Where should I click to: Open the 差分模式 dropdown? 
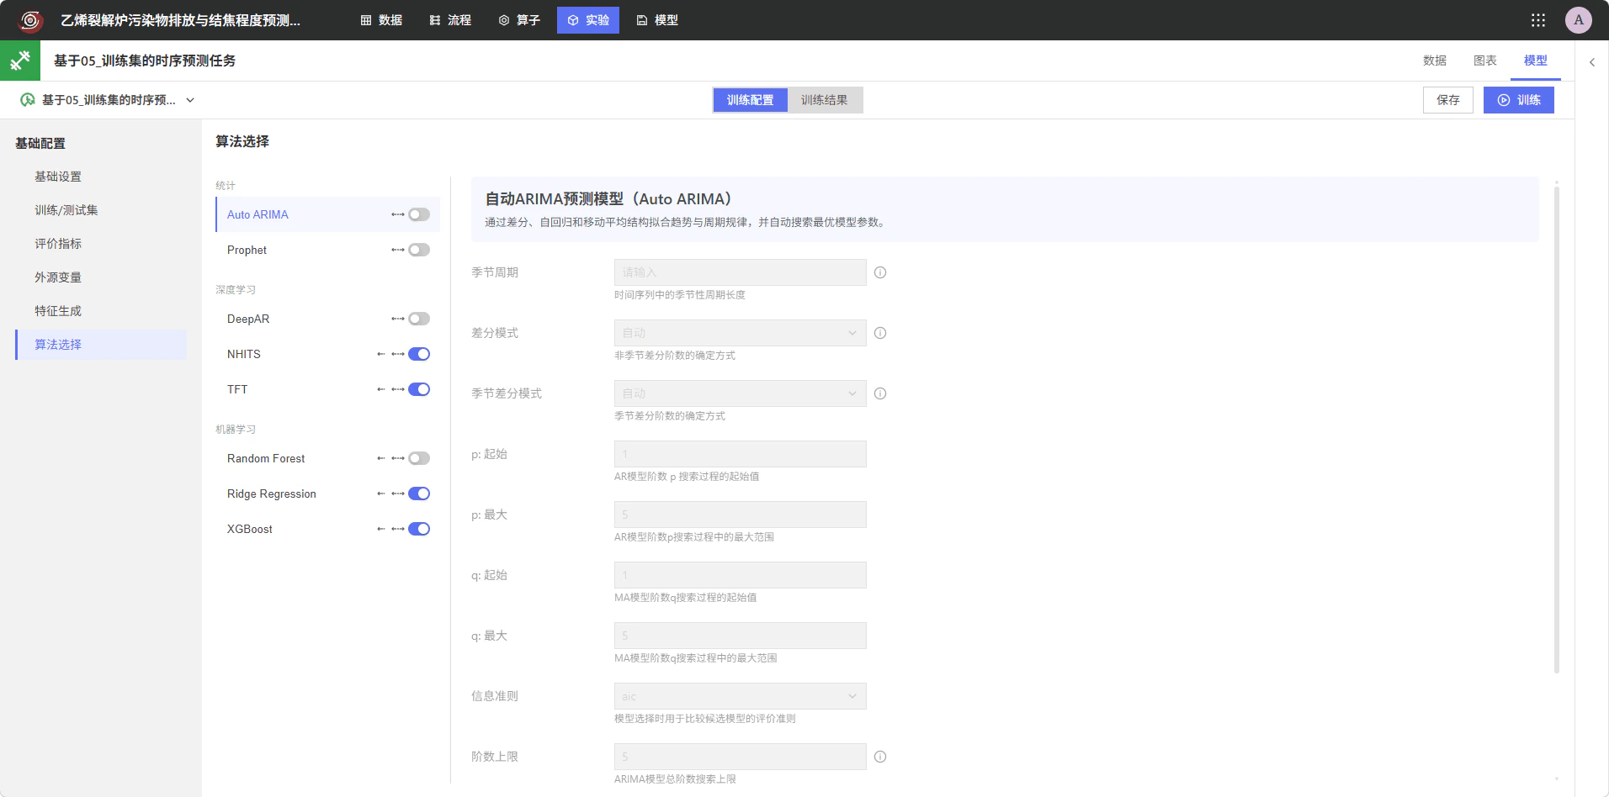[x=741, y=333]
